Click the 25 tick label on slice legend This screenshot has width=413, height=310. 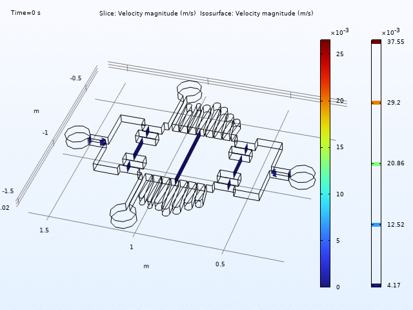click(339, 54)
